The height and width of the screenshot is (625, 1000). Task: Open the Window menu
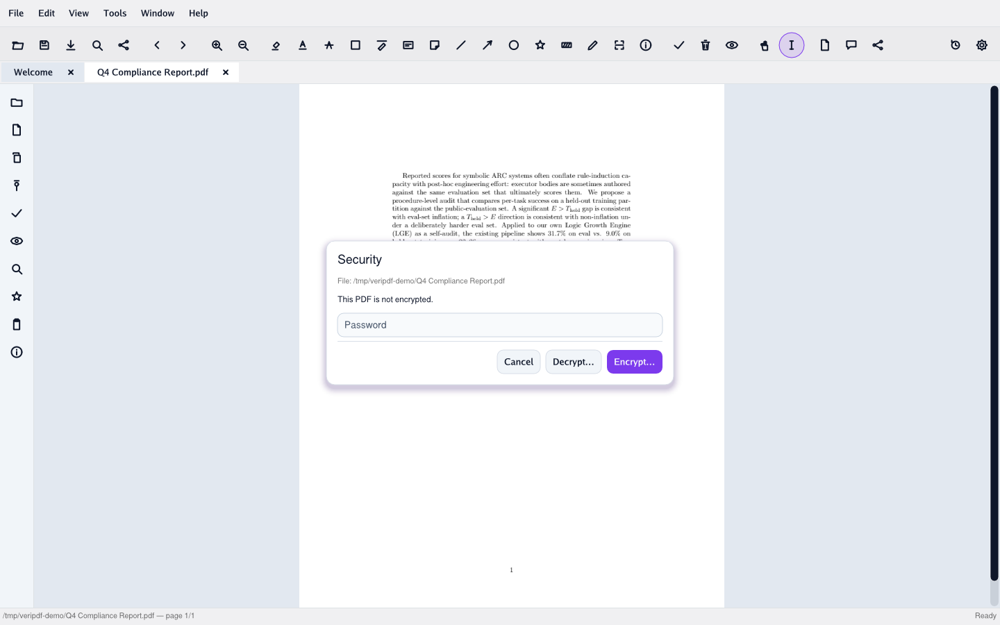tap(158, 13)
